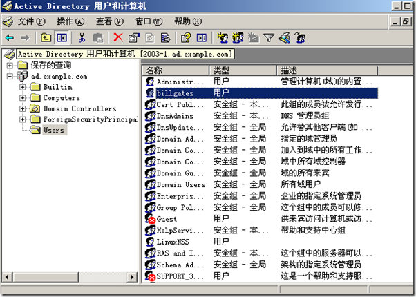Viewport: 416px width, 297px height.
Task: Expand the Computers tree node
Action: (23, 98)
